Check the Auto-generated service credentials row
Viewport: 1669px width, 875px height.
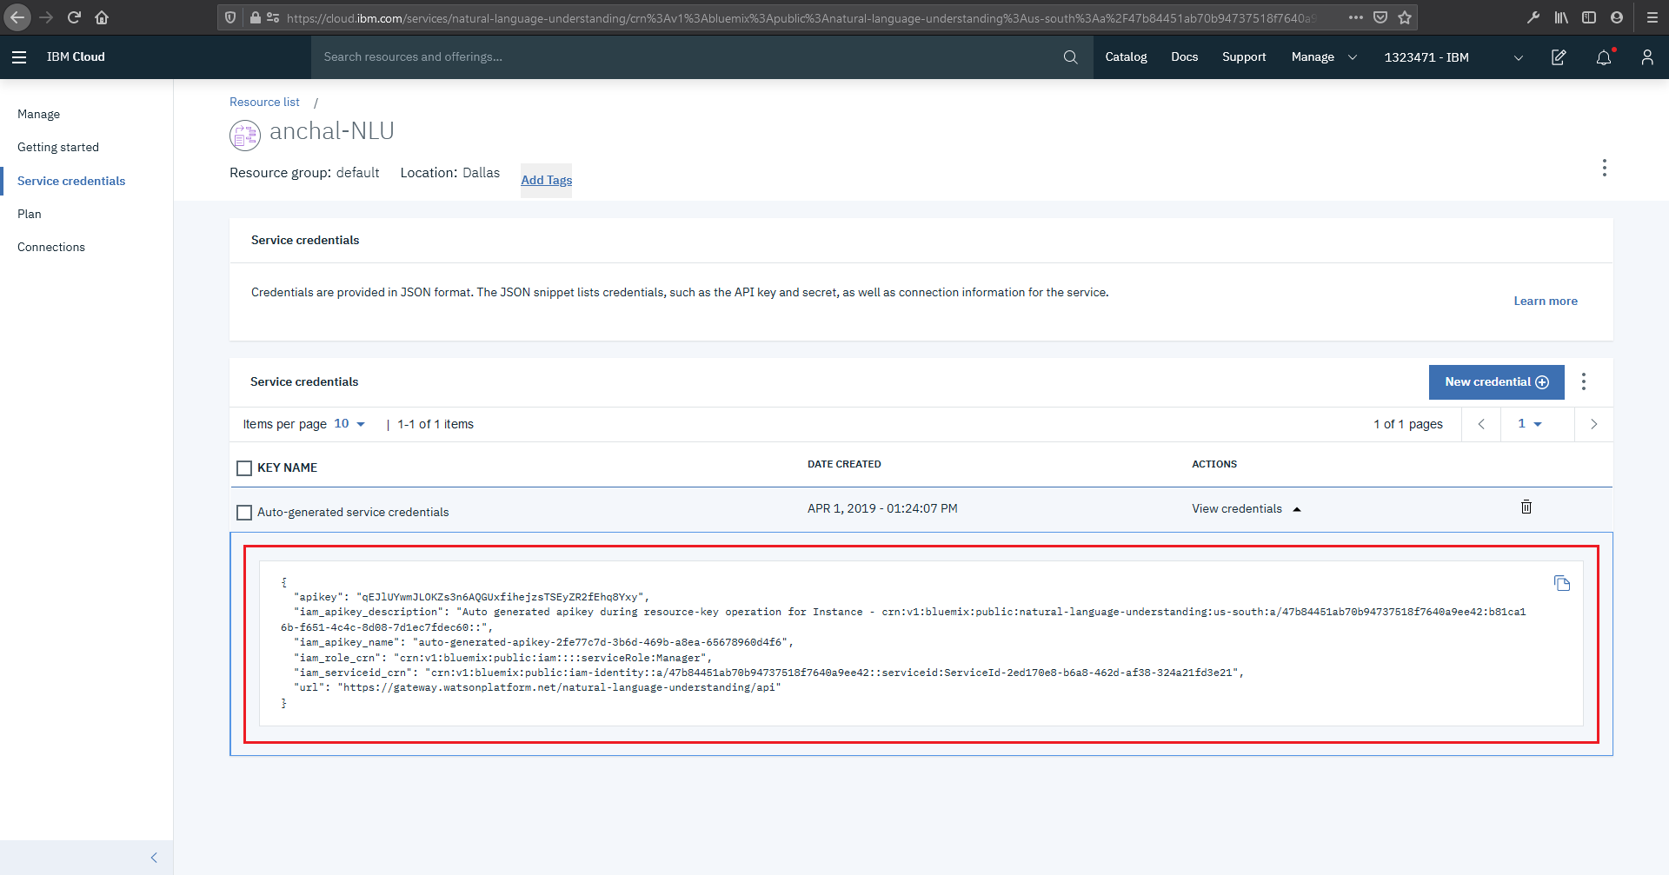(244, 513)
